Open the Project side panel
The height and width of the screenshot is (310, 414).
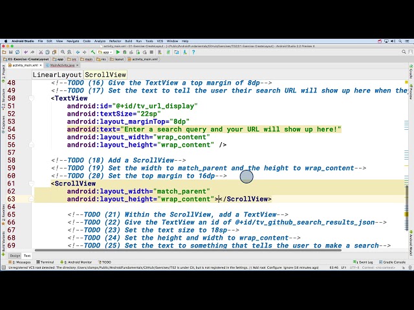click(3, 73)
